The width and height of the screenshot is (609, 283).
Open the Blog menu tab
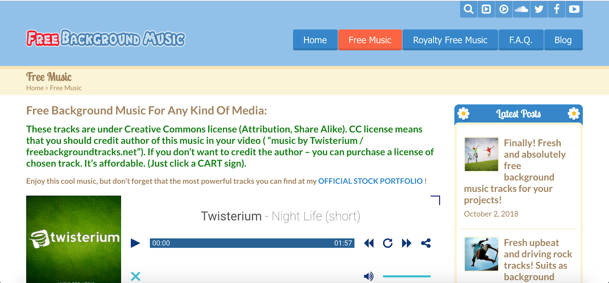coord(563,40)
